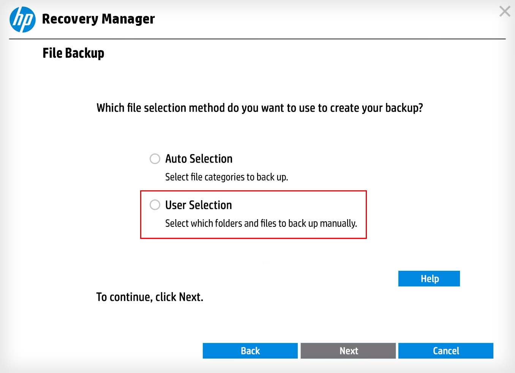Go Back to the previous step

(250, 351)
